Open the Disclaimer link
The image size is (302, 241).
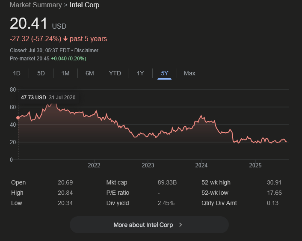point(86,51)
